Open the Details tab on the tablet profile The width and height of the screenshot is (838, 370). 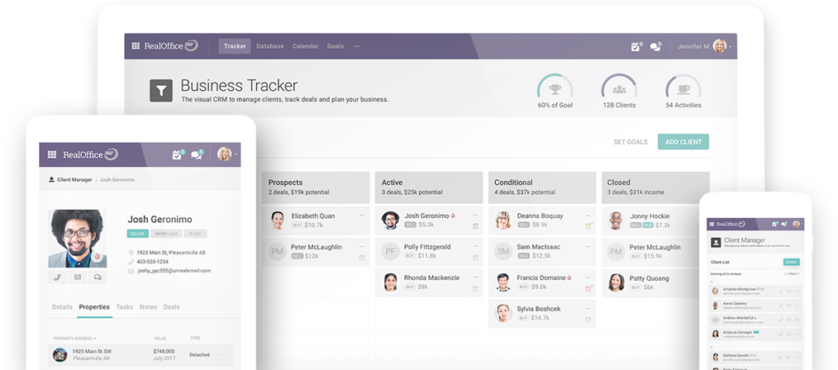pyautogui.click(x=62, y=307)
